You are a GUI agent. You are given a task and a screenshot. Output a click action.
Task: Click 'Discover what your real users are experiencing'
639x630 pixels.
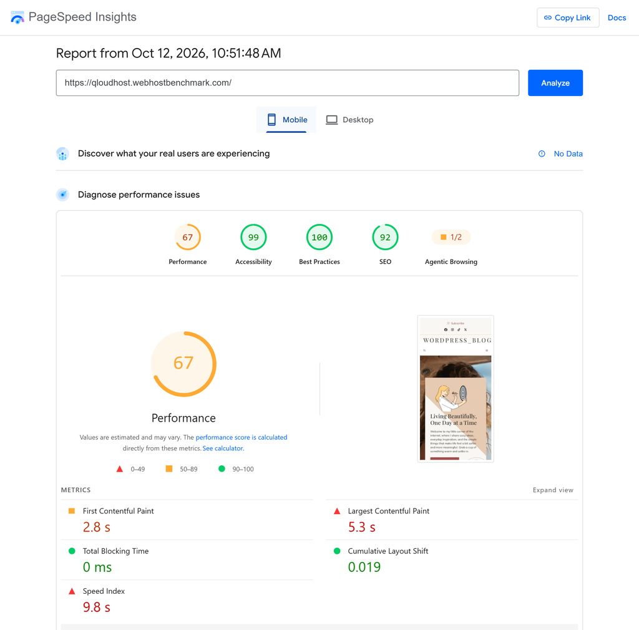click(173, 153)
